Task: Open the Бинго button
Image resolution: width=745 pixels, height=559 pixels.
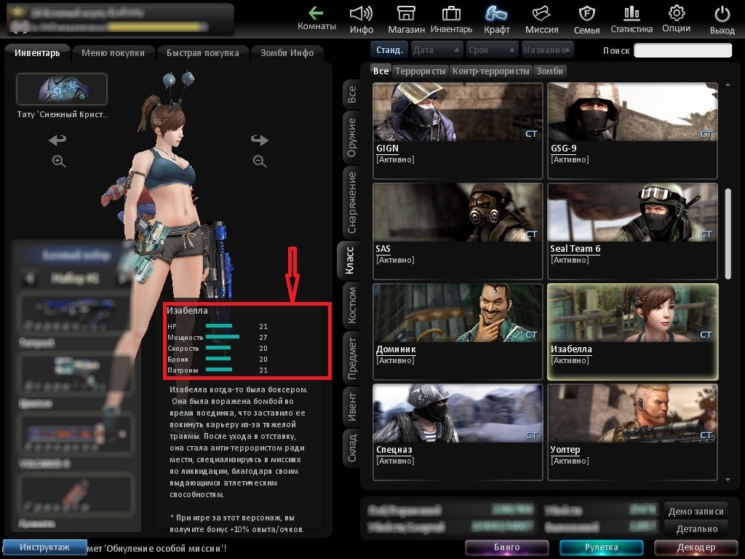Action: 506,547
